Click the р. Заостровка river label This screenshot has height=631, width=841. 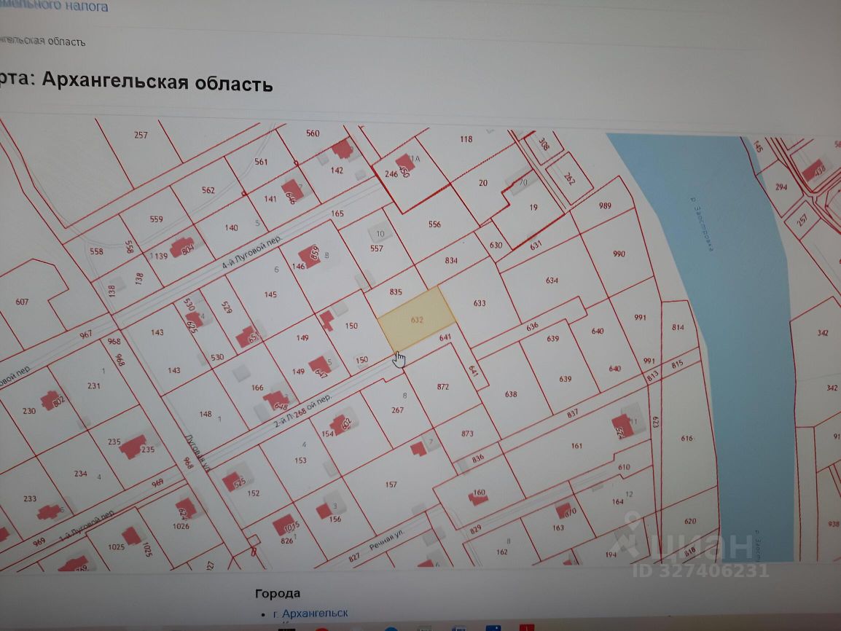pos(702,224)
